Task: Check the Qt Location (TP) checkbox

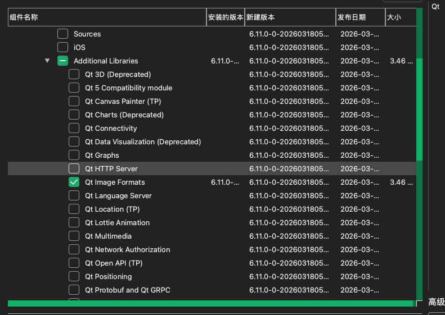Action: tap(74, 209)
